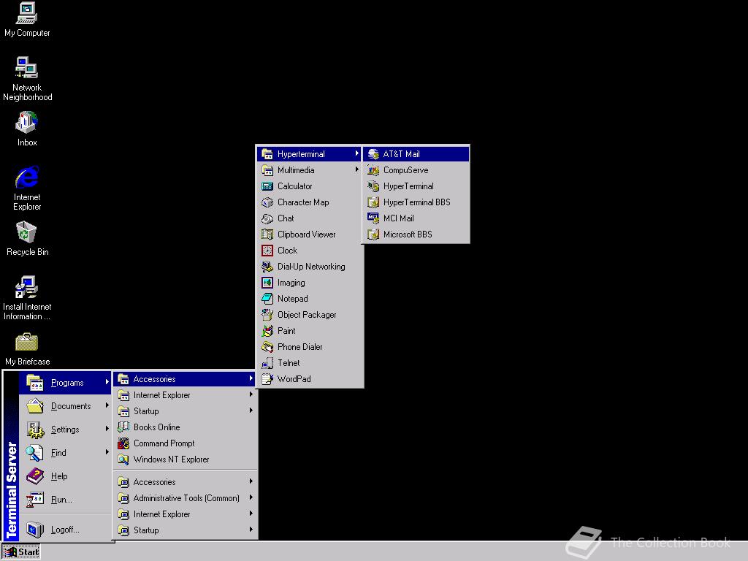This screenshot has width=748, height=561.
Task: Click the Dial-Up Networking icon
Action: [267, 267]
